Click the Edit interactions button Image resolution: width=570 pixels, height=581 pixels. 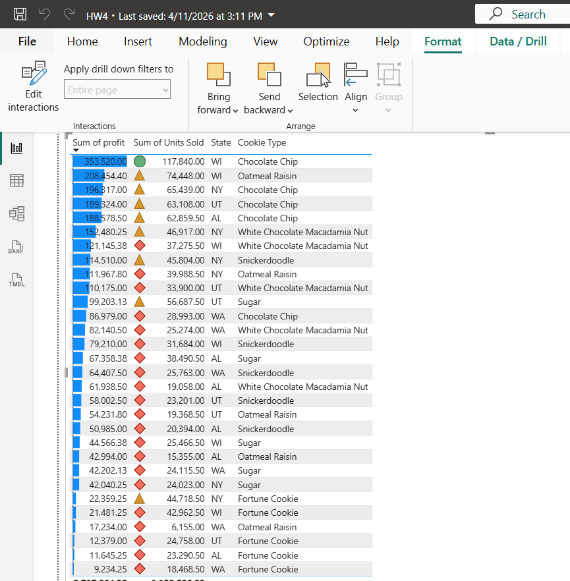(x=34, y=87)
